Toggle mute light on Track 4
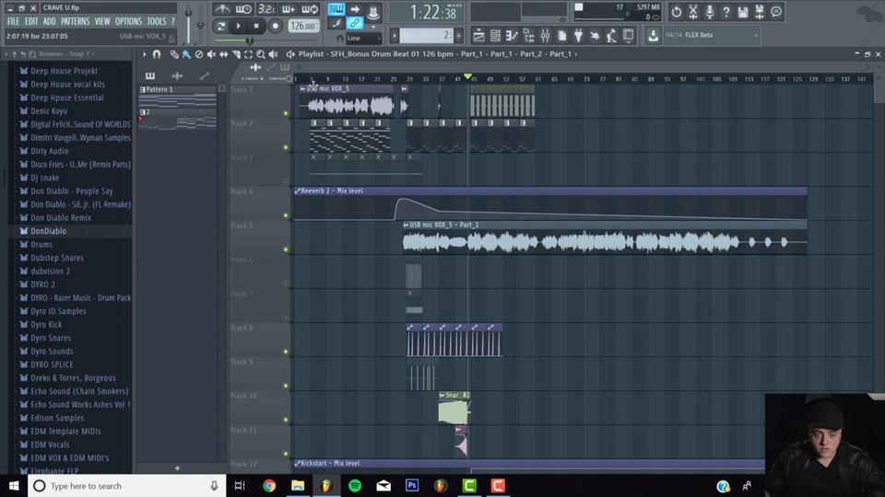This screenshot has height=497, width=885. point(286,215)
